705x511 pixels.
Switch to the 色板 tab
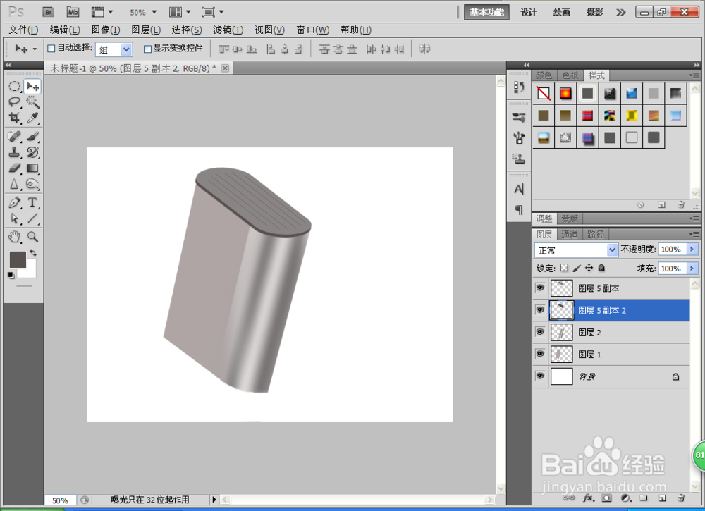pos(570,75)
